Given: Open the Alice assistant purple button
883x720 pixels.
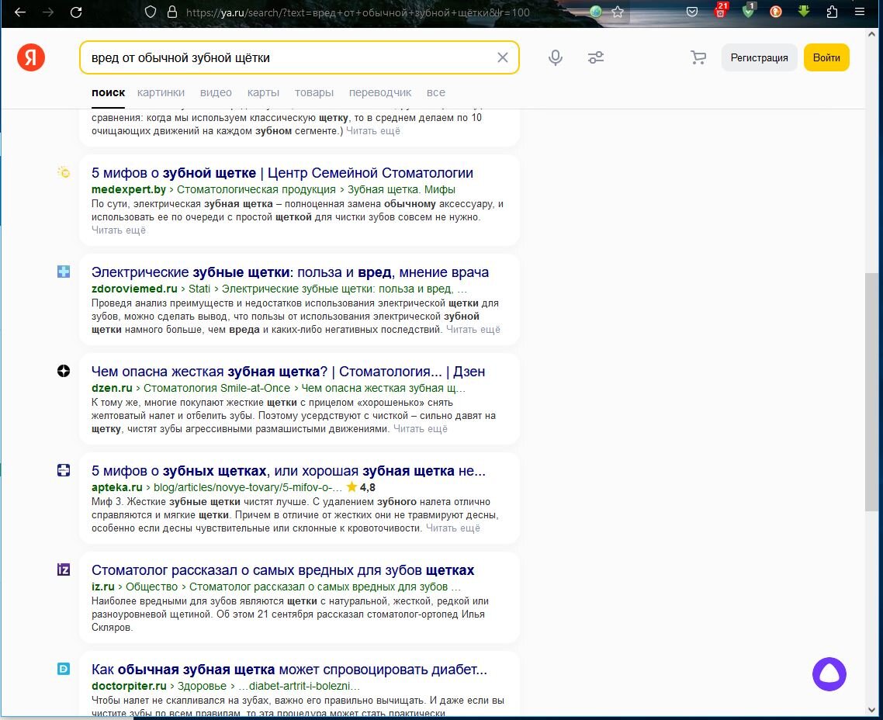Looking at the screenshot, I should coord(829,674).
